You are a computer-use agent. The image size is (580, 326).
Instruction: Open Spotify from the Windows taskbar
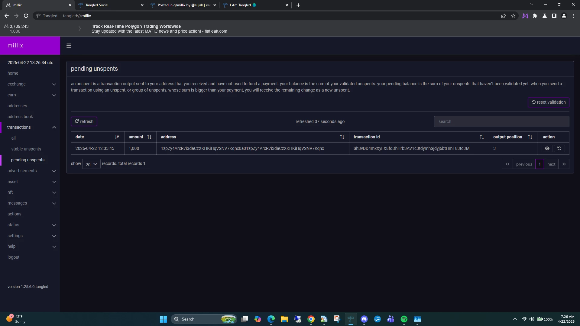[404, 319]
